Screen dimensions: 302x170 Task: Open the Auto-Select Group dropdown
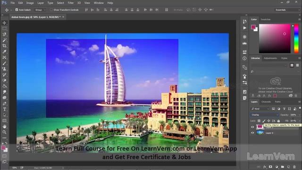pyautogui.click(x=40, y=9)
